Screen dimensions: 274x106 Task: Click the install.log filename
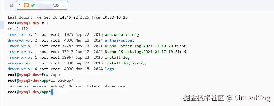click(117, 58)
